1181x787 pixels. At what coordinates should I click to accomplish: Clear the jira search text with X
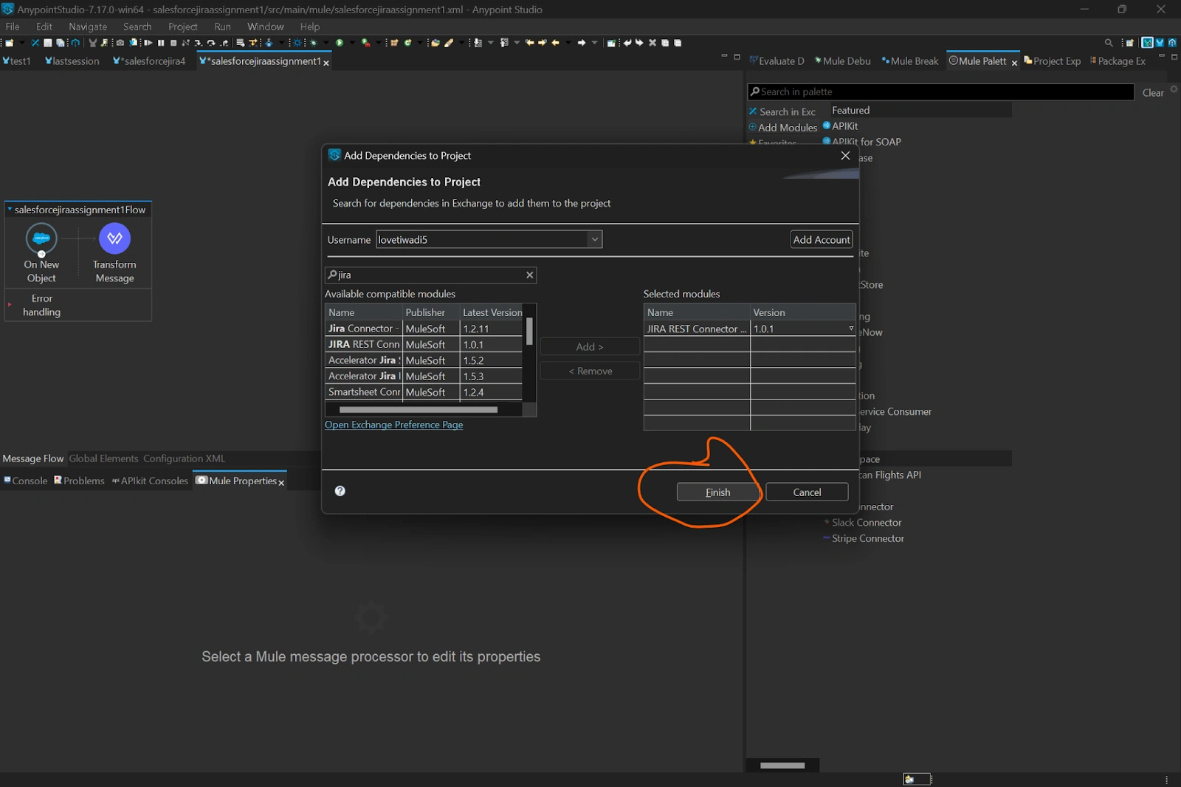click(x=529, y=275)
